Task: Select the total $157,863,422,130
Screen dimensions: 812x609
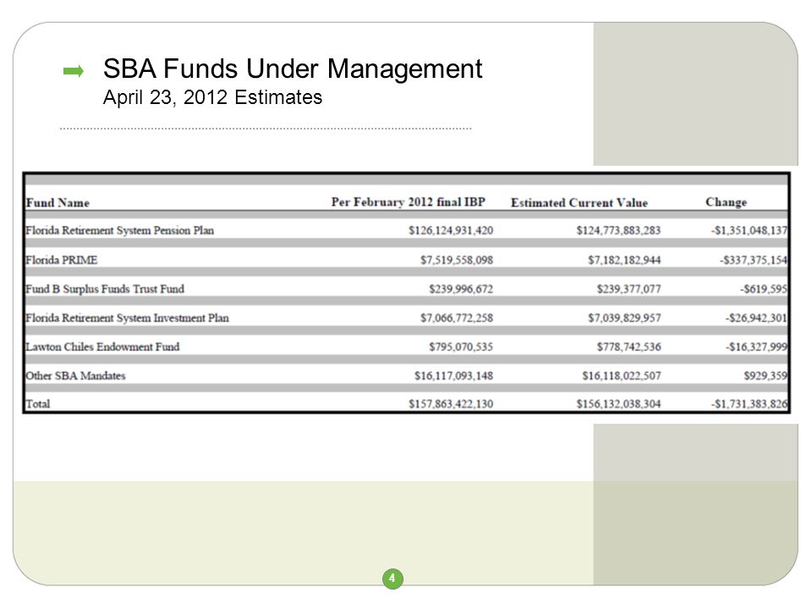Action: (x=451, y=404)
